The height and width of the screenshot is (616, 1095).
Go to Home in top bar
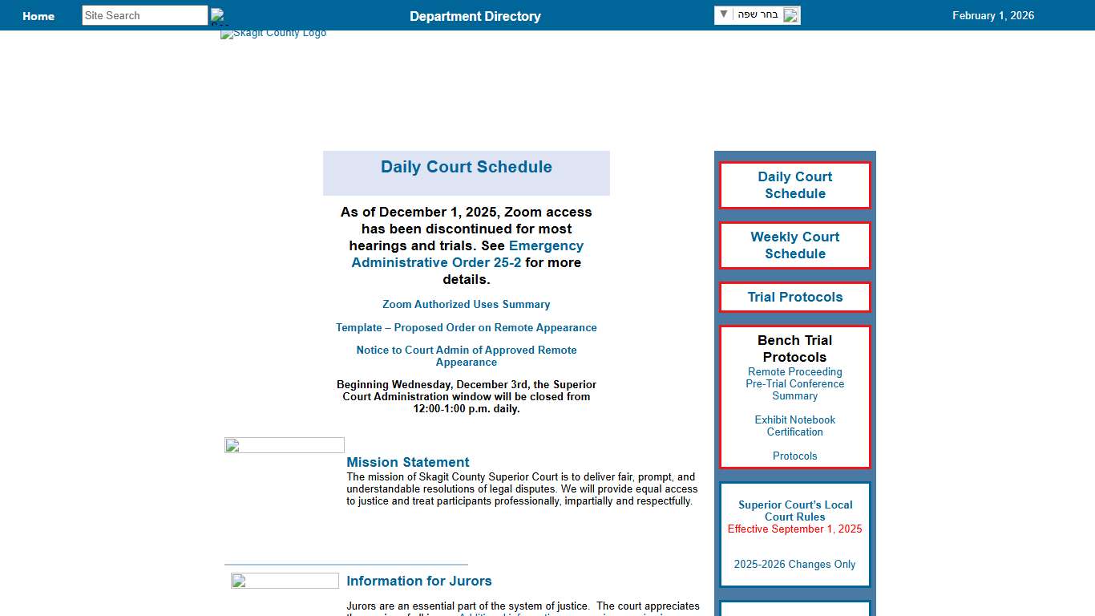coord(38,16)
